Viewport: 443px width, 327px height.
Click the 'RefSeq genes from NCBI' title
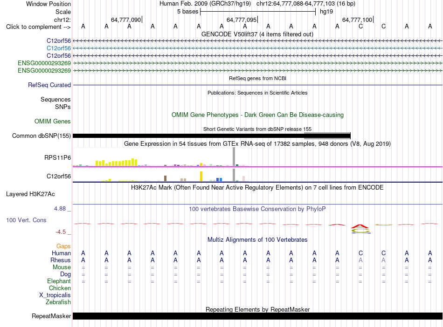[x=257, y=78]
